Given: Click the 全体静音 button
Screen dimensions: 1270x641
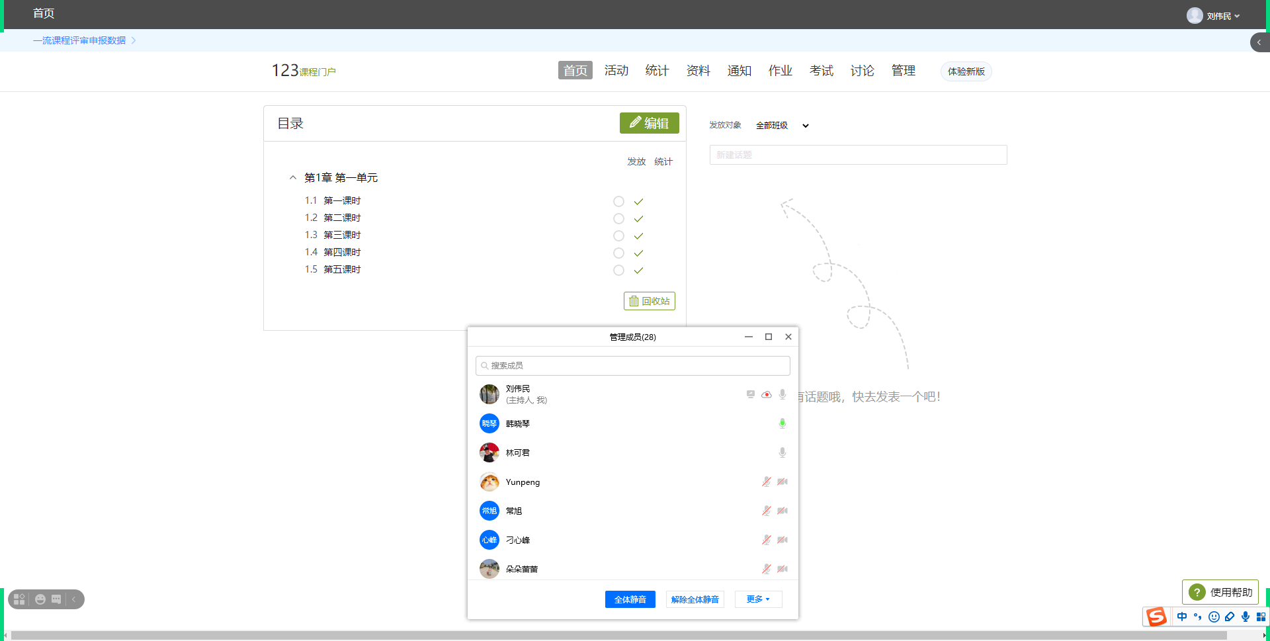Looking at the screenshot, I should (630, 599).
